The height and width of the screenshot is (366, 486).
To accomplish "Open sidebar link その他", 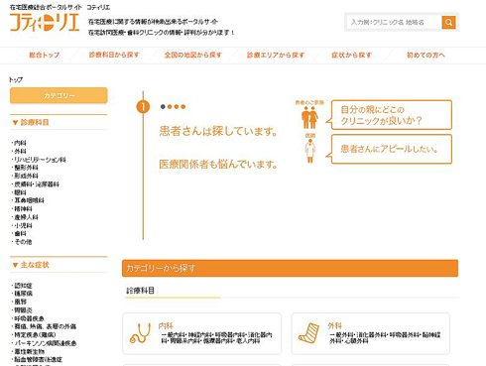I will pyautogui.click(x=23, y=242).
